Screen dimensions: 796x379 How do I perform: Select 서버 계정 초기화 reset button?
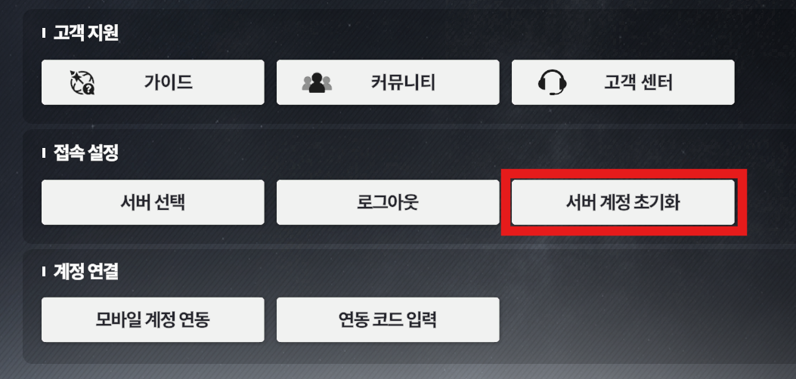tap(623, 202)
